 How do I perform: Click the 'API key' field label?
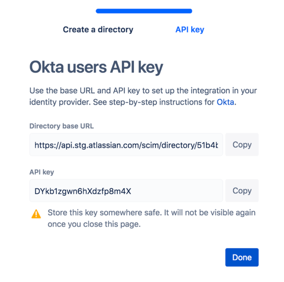pyautogui.click(x=42, y=172)
